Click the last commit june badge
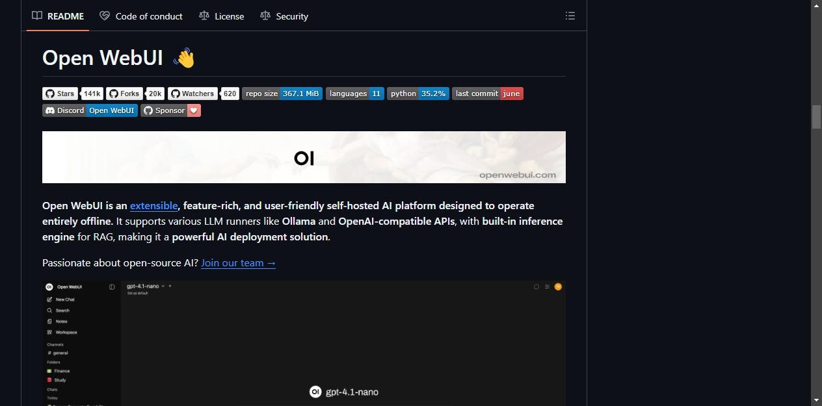 tap(488, 94)
